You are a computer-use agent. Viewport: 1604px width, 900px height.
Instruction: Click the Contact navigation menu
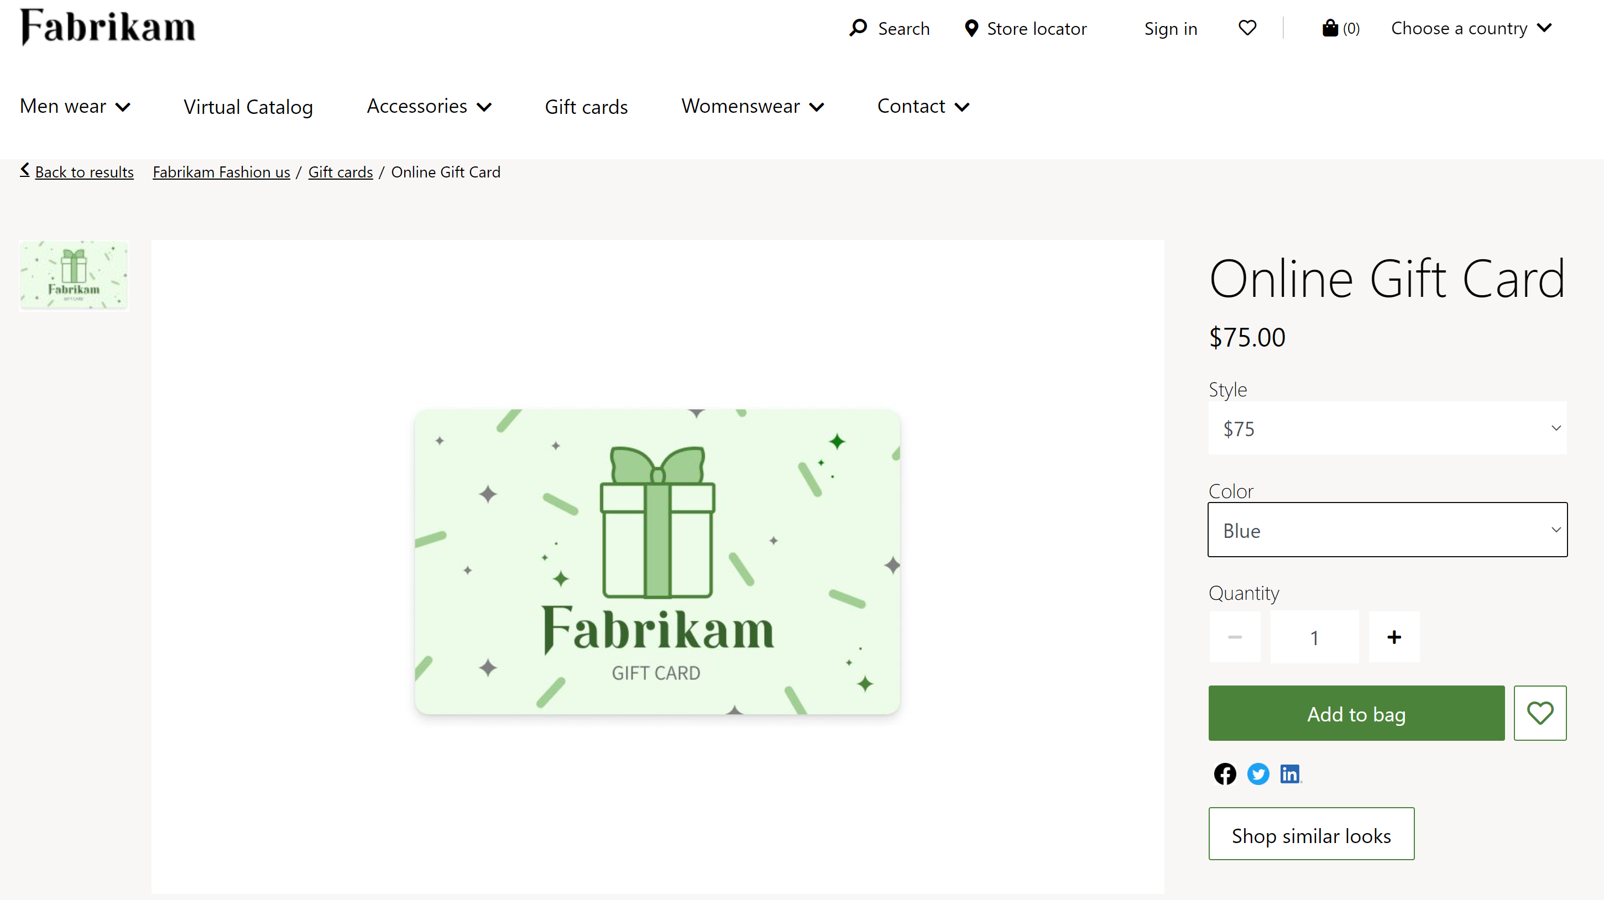[923, 104]
